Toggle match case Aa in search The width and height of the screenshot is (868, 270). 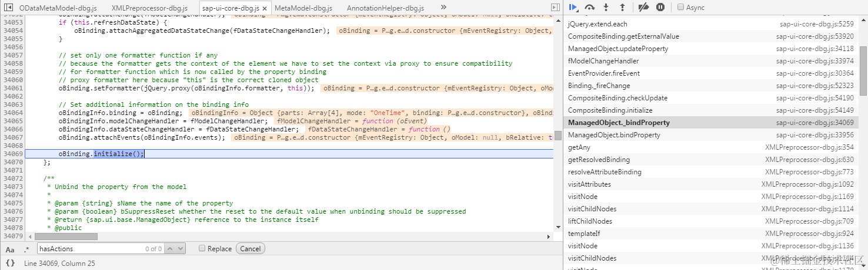pos(10,249)
